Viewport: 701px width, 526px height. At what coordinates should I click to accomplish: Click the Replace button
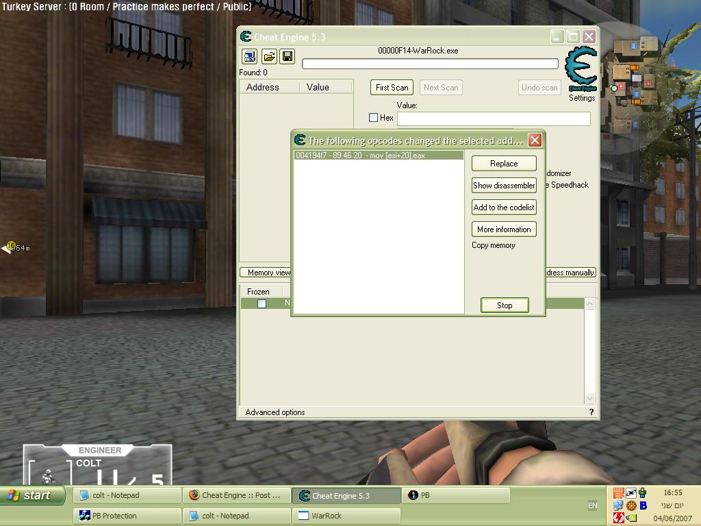point(504,163)
